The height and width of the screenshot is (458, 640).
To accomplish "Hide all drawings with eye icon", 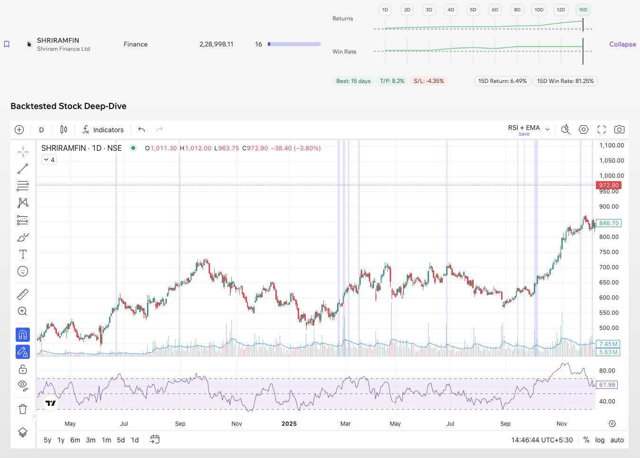I will [23, 385].
